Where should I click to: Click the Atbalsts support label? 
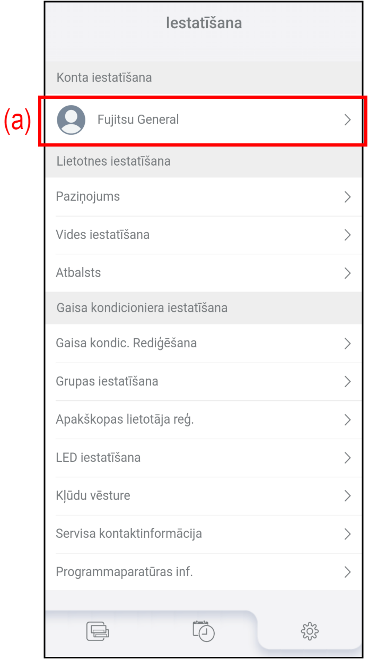[x=78, y=273]
